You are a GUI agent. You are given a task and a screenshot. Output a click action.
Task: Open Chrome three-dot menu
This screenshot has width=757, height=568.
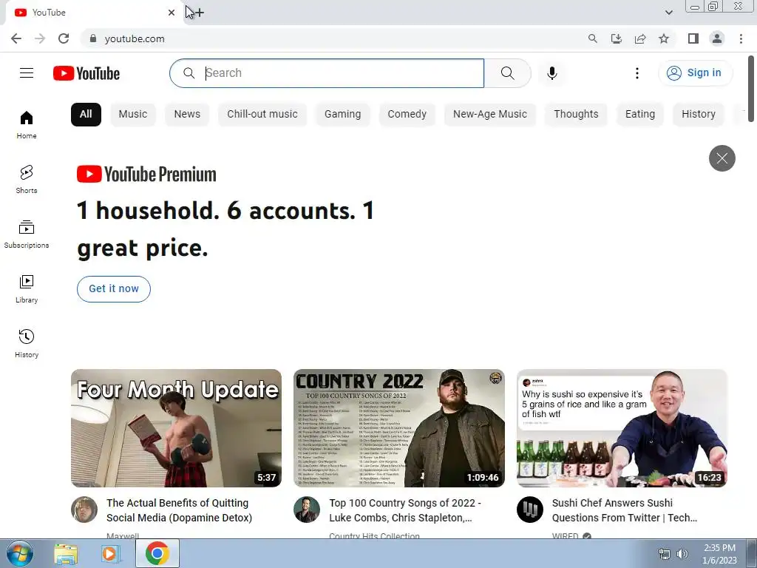point(741,38)
